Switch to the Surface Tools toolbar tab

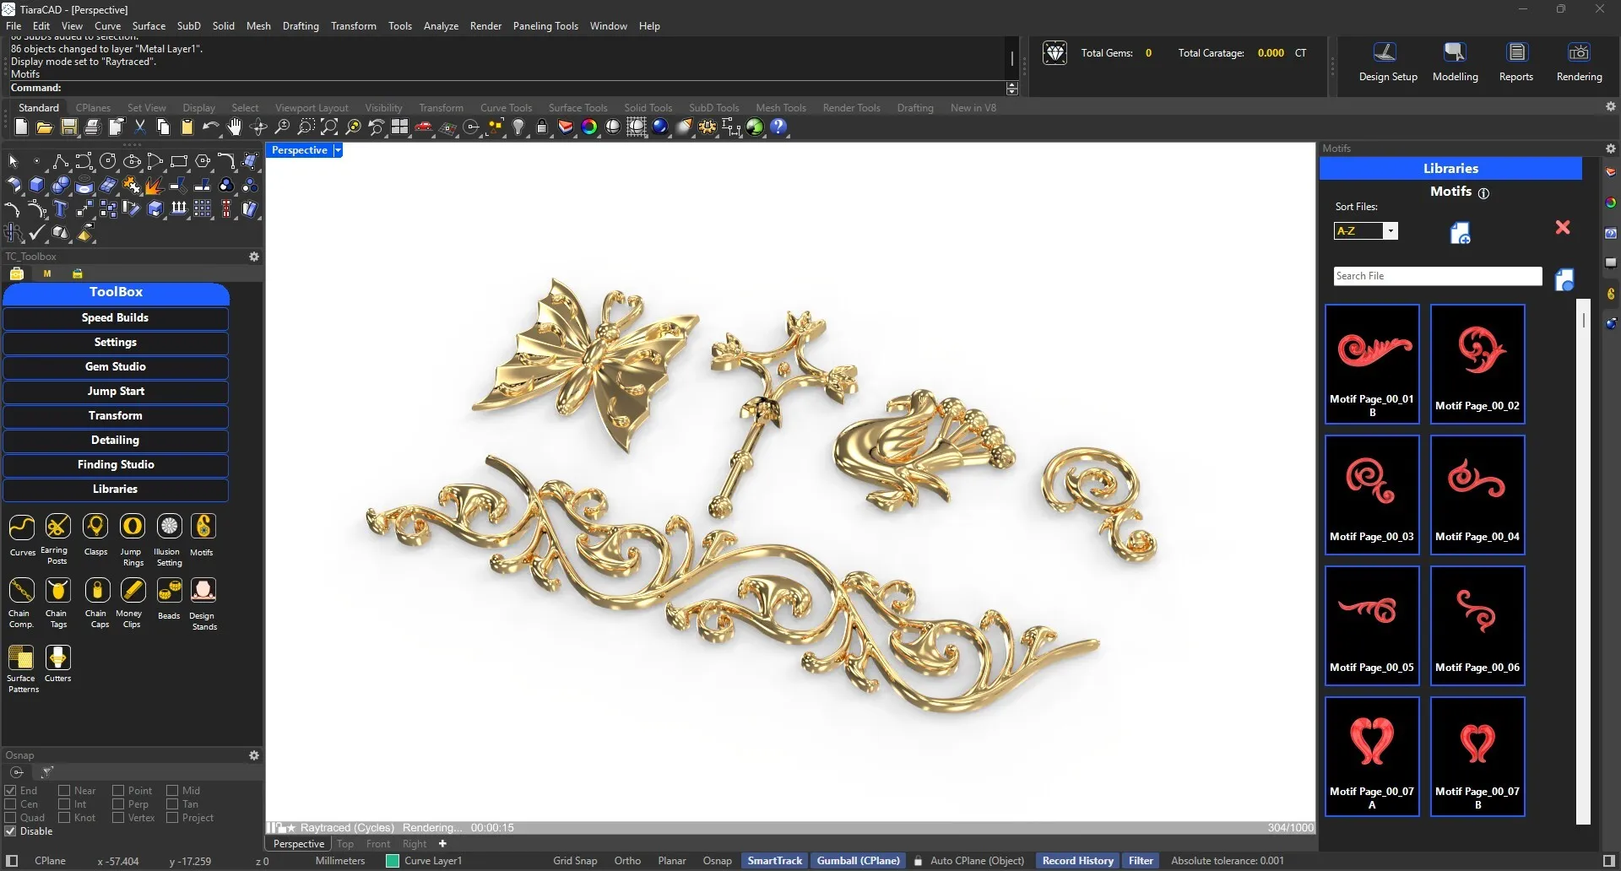pyautogui.click(x=577, y=108)
